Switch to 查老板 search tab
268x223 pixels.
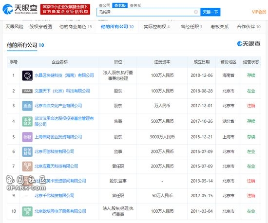(120, 5)
